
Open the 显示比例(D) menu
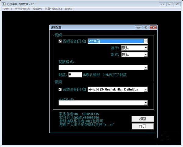coord(22,9)
